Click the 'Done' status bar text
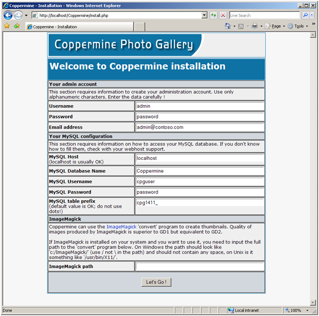The height and width of the screenshot is (316, 319). click(7, 311)
